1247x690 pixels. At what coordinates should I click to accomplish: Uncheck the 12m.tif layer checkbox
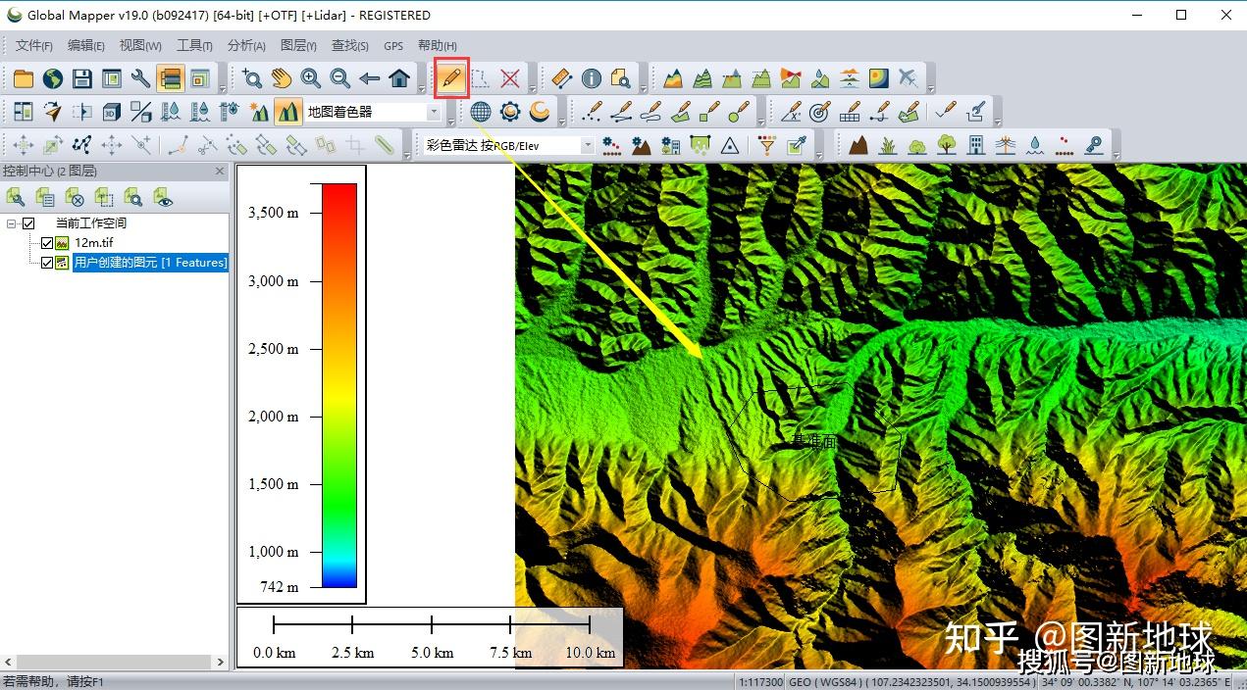point(46,243)
